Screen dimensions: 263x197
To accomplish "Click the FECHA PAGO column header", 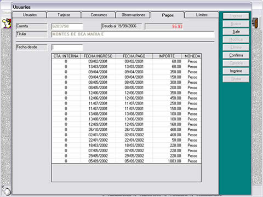I will point(134,56).
